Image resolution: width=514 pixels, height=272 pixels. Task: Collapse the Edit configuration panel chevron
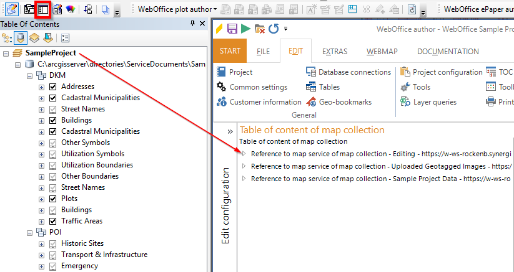pos(230,131)
